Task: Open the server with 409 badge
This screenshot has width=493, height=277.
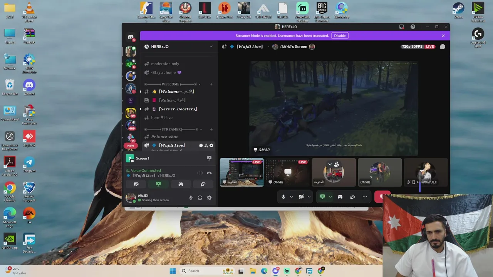Action: 131,125
